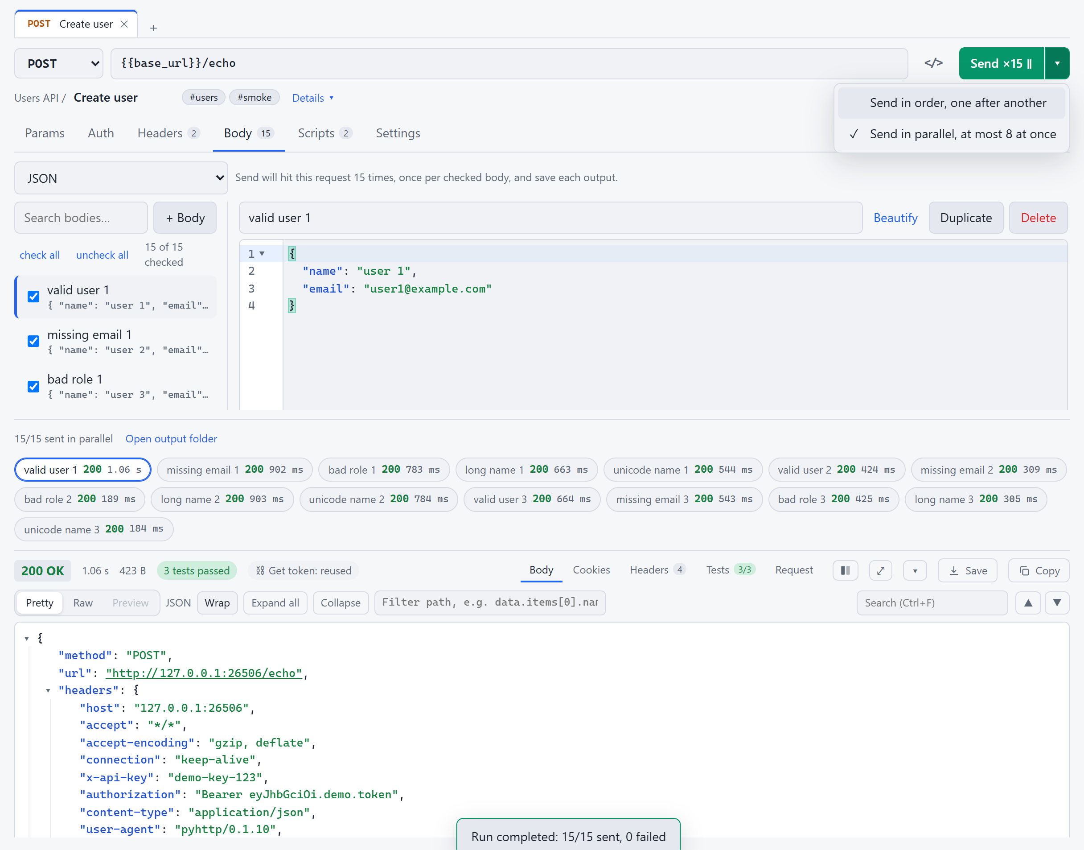Image resolution: width=1084 pixels, height=850 pixels.
Task: Click the Search bodies field
Action: tap(81, 218)
